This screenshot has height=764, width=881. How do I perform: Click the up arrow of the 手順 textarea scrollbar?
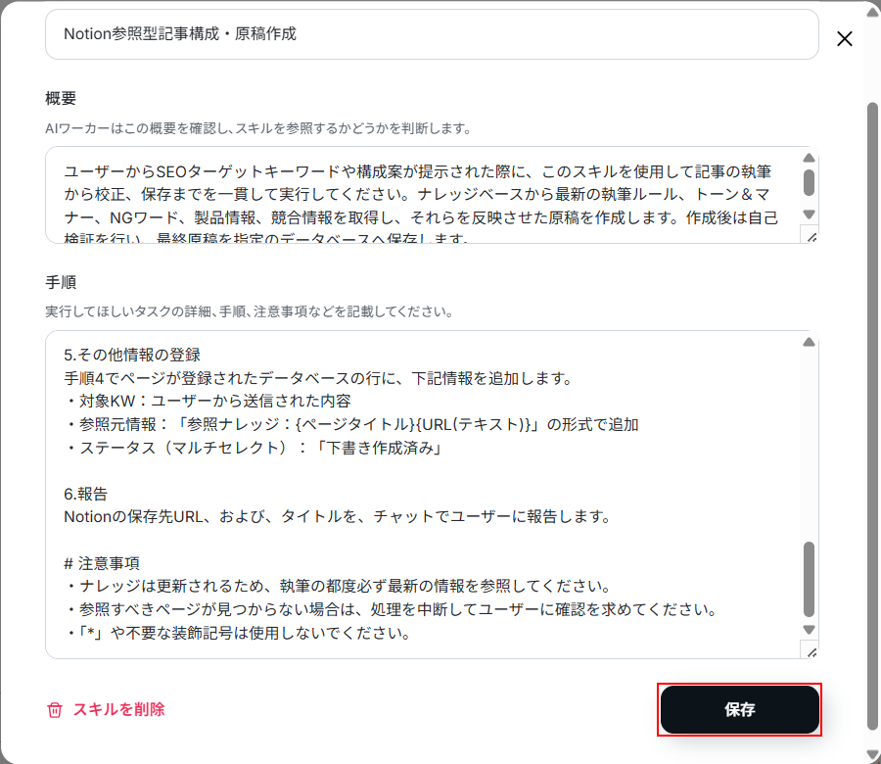point(810,342)
